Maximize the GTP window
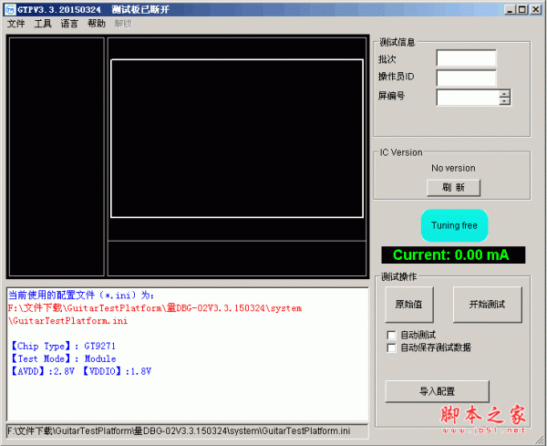Screen dimensions: 547x446 coord(522,9)
